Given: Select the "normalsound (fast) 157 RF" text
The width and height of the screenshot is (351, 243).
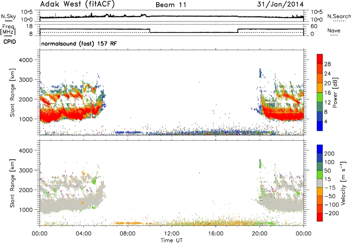Looking at the screenshot, I should click(x=79, y=43).
